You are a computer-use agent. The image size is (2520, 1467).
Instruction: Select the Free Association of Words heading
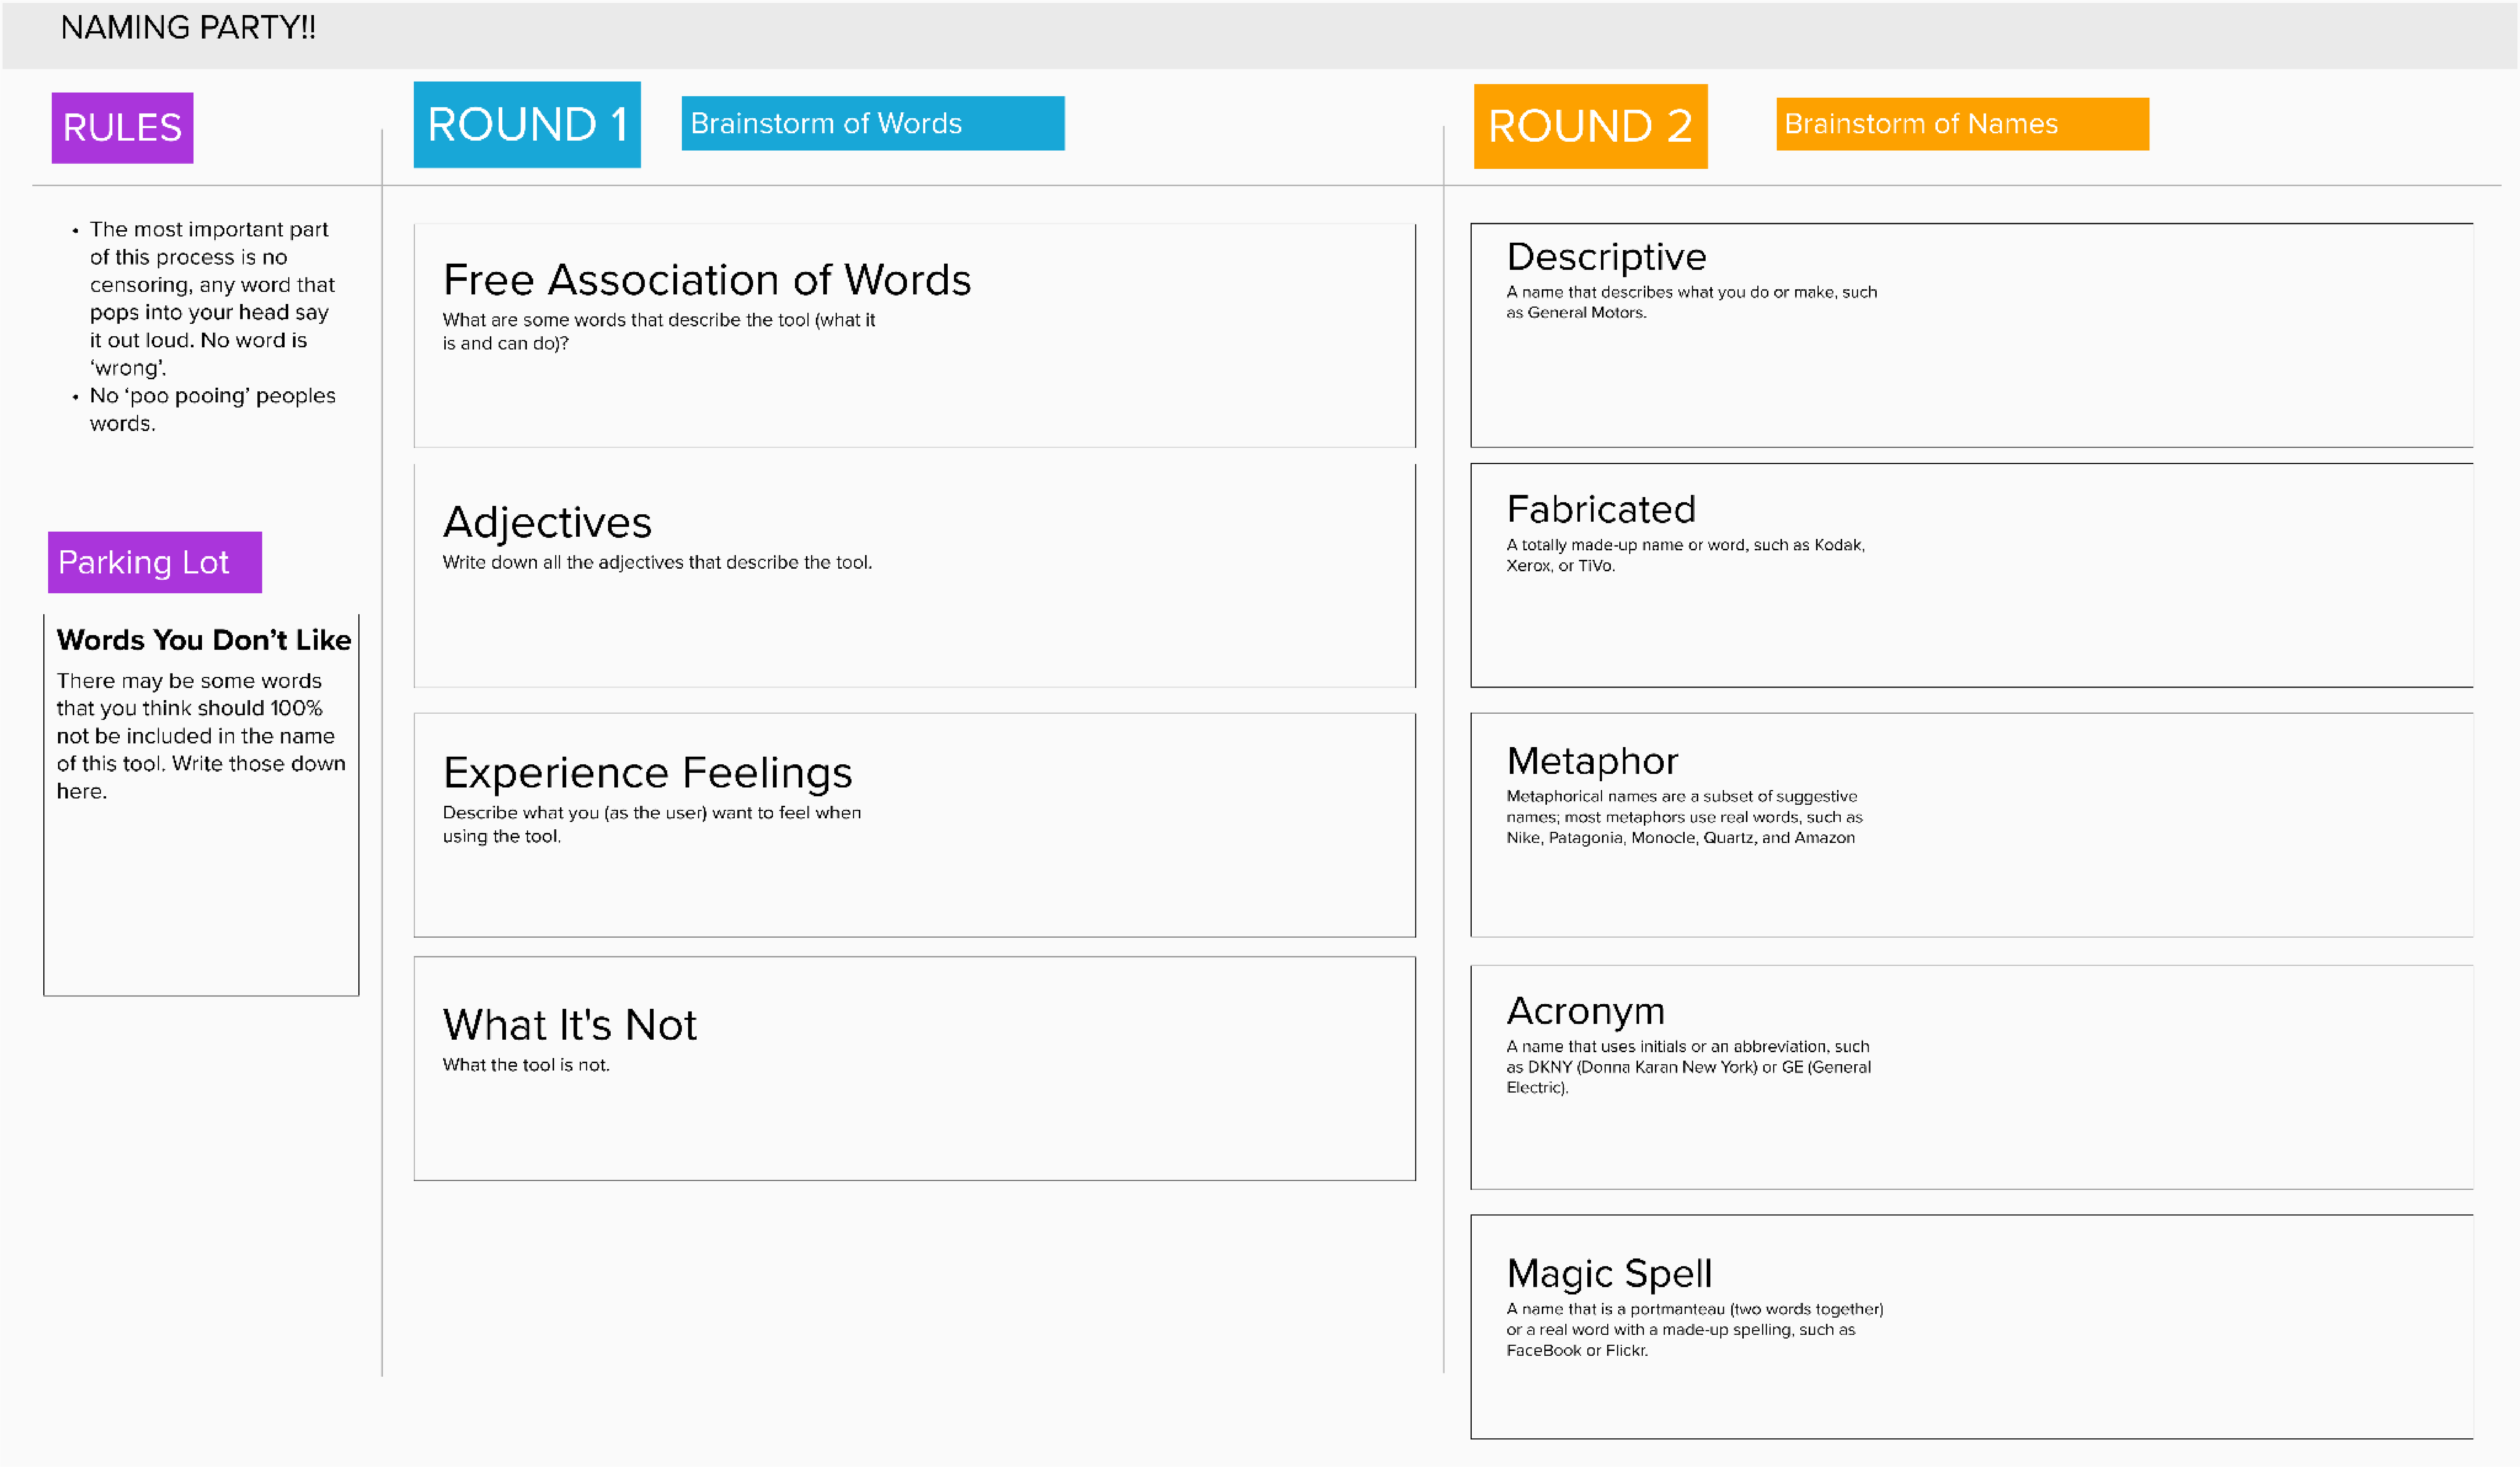pos(706,280)
